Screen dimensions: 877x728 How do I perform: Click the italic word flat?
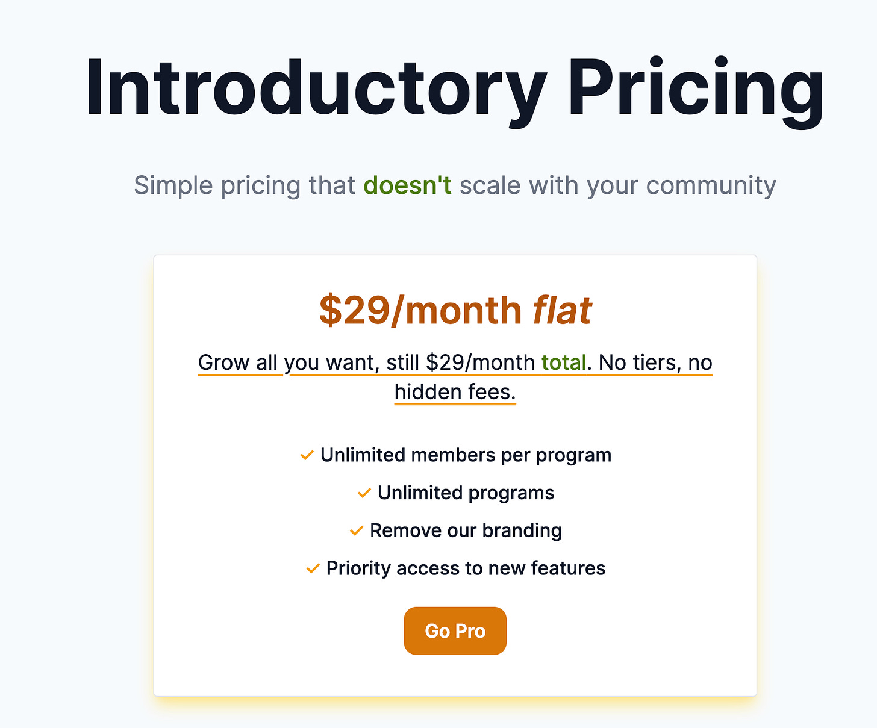pyautogui.click(x=562, y=310)
